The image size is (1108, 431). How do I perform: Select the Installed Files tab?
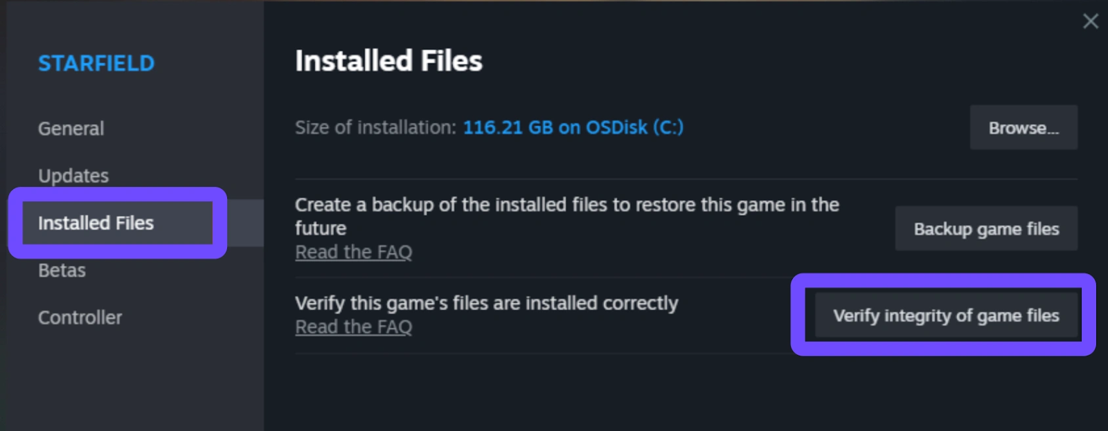96,223
